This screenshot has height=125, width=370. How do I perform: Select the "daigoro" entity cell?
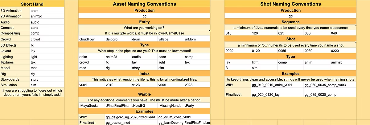click(118, 39)
